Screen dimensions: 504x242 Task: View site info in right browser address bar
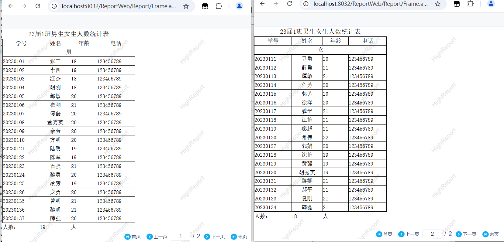pos(306,4)
